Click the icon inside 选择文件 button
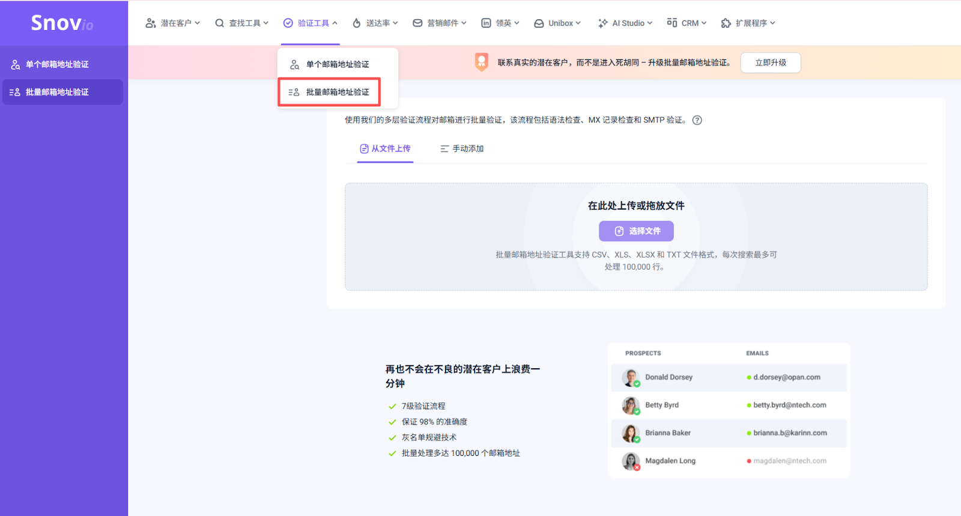 click(x=619, y=231)
